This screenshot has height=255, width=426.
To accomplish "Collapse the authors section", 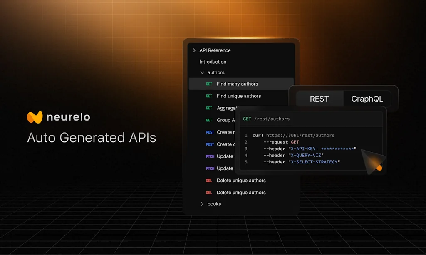I will (201, 72).
